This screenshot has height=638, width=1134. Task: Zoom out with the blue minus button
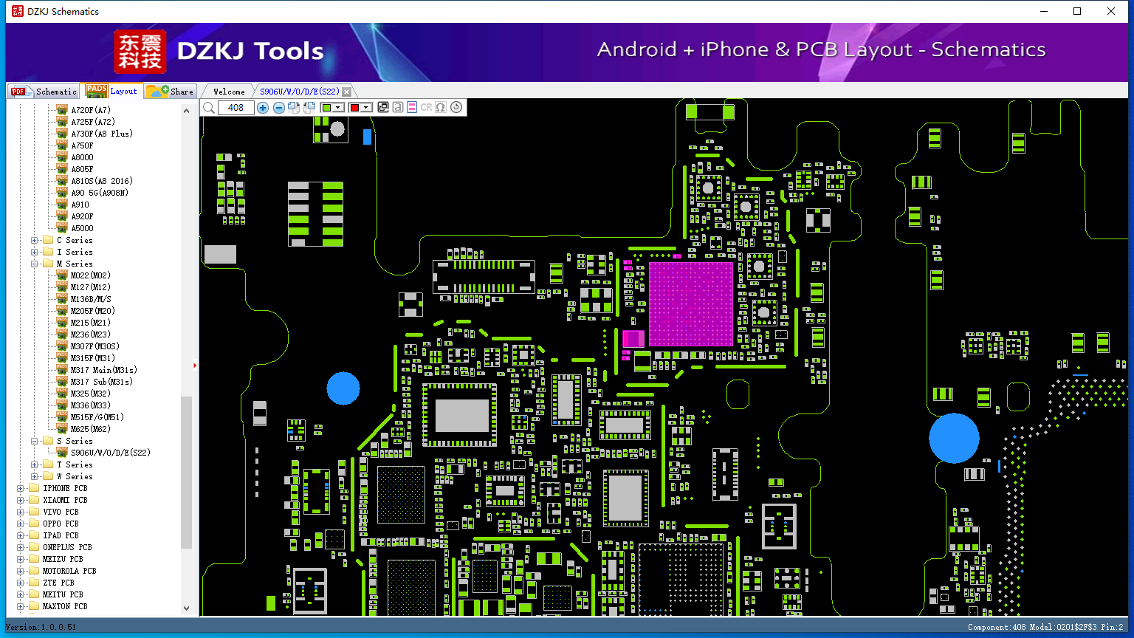point(278,108)
